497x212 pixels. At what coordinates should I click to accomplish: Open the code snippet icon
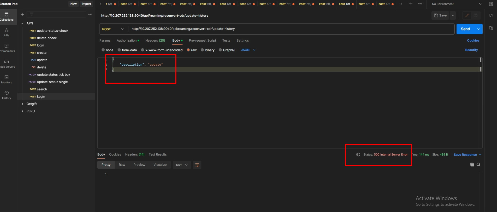pyautogui.click(x=491, y=15)
